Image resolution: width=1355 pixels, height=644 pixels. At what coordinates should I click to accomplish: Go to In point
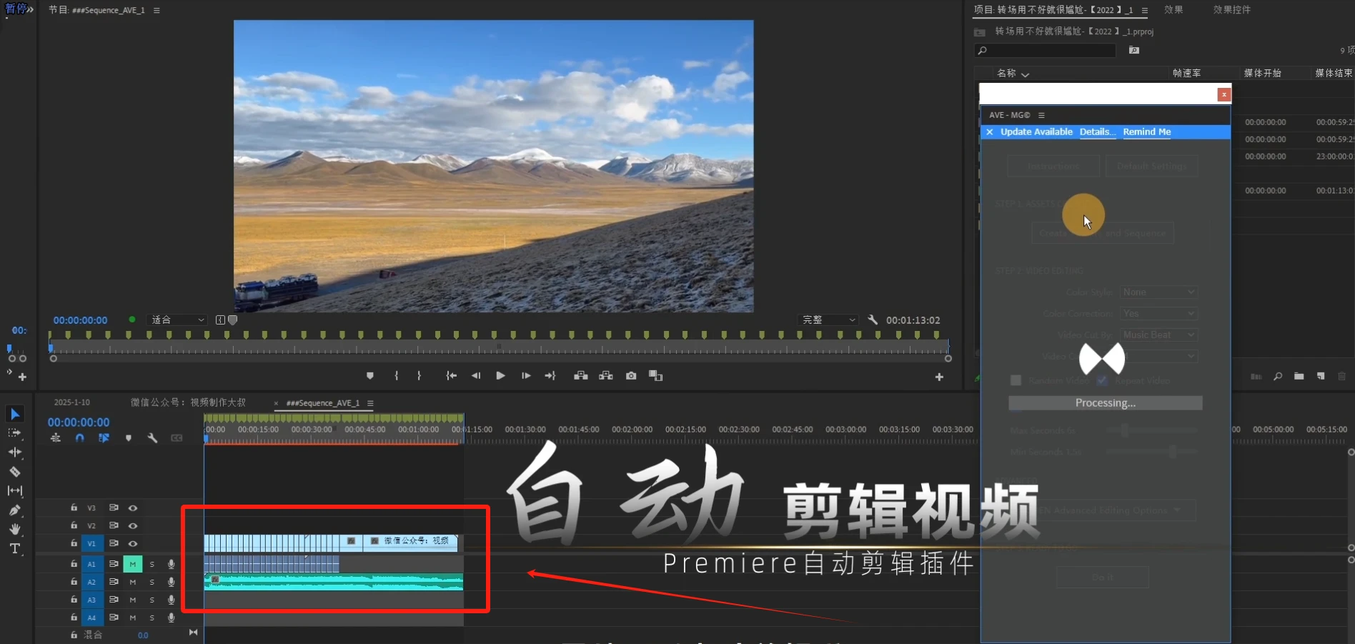[451, 376]
